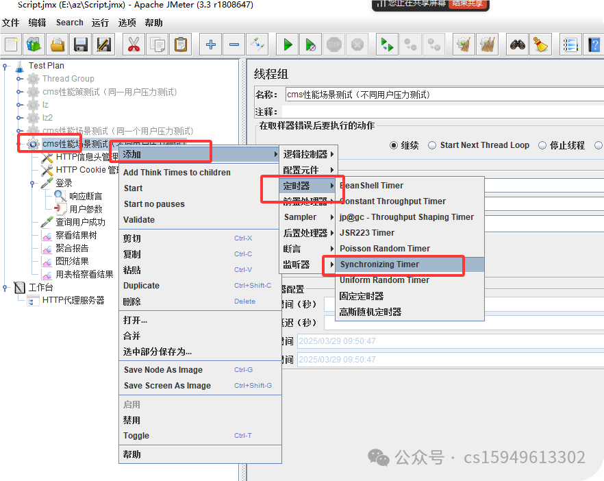The height and width of the screenshot is (481, 604).
Task: Click the 名称 input field
Action: [444, 95]
